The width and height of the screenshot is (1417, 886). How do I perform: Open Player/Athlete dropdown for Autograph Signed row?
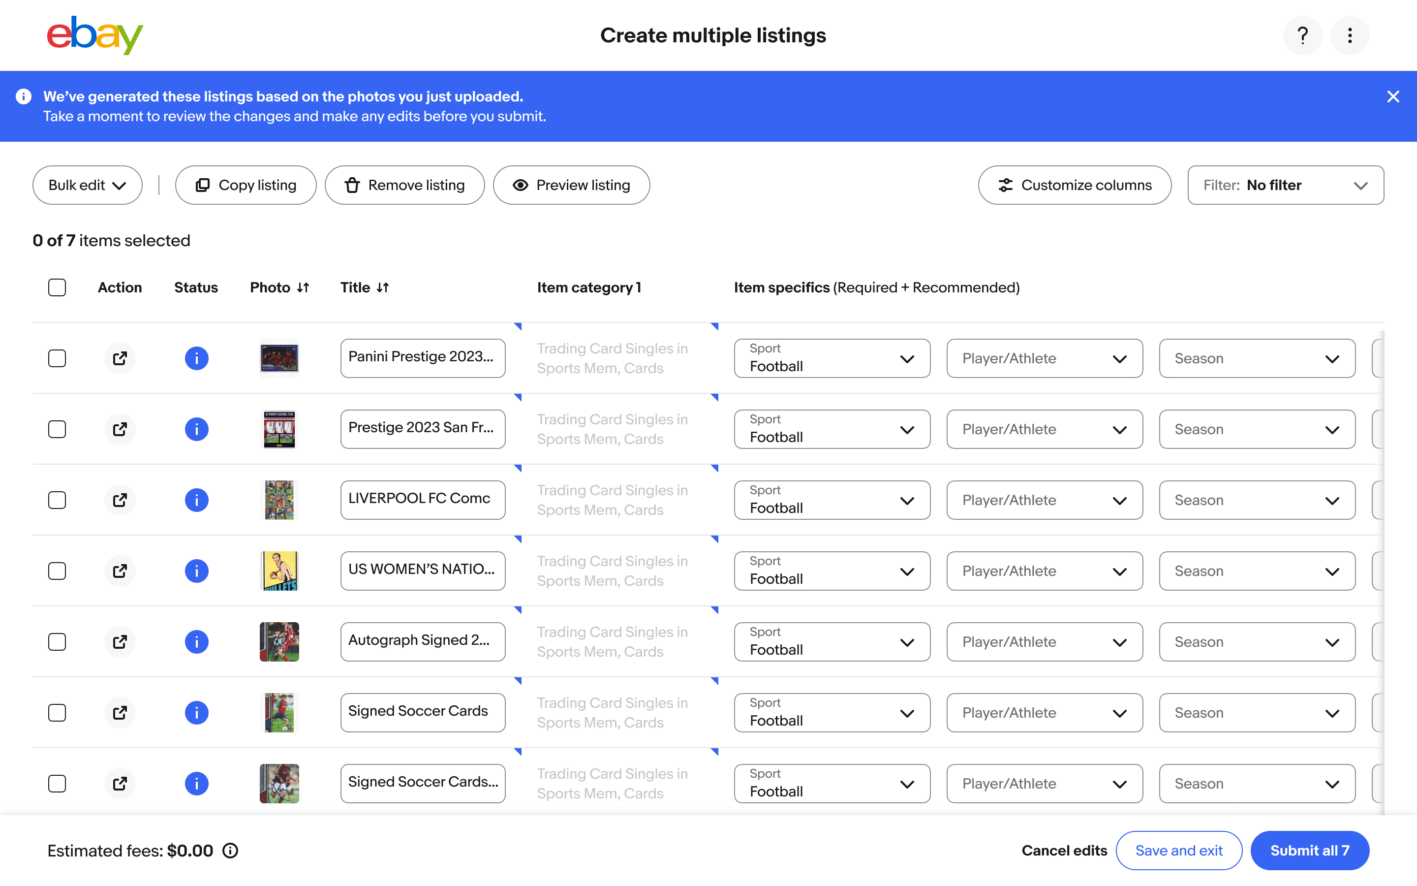tap(1045, 642)
